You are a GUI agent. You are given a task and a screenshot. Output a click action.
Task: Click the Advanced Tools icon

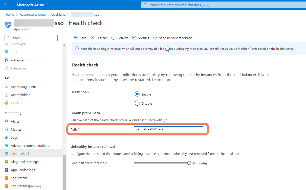tap(7, 60)
